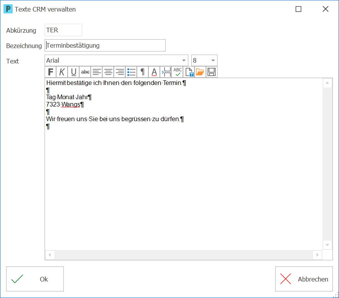339x298 pixels.
Task: Close the Texte CRM verwalten dialog
Action: pos(326,9)
